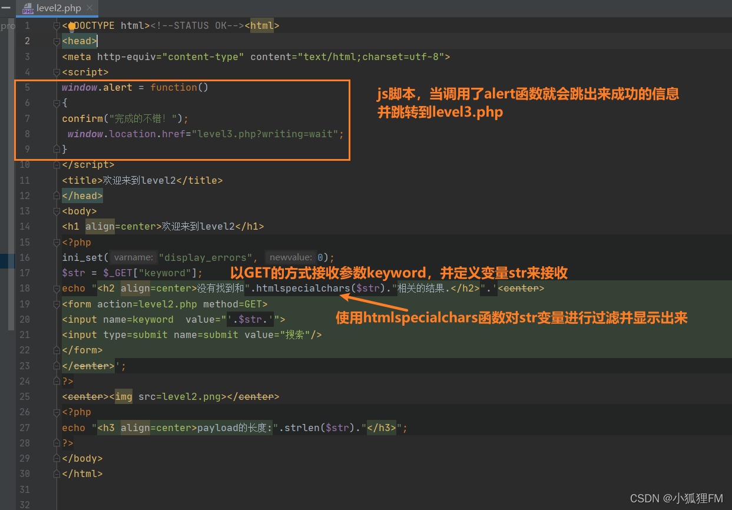Click line number 27 in the gutter
The image size is (732, 510).
pos(24,428)
